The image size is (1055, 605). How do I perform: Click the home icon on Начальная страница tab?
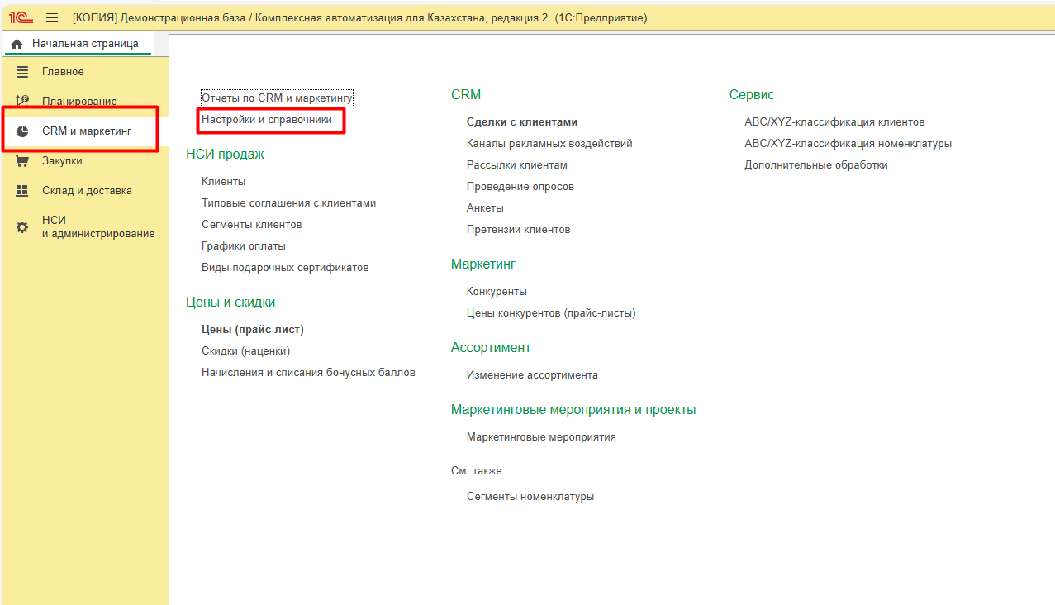pyautogui.click(x=17, y=44)
